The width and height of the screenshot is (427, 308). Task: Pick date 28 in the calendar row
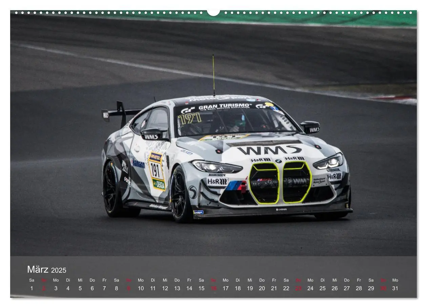click(x=359, y=288)
